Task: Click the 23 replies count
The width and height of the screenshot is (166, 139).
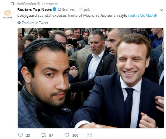Action: [x=28, y=135]
